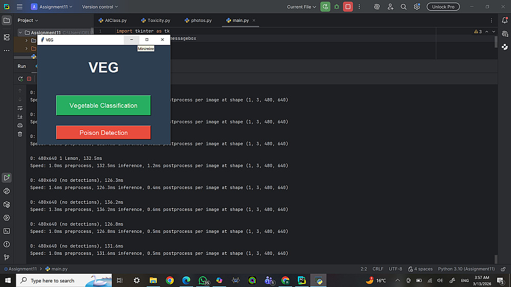
Task: Change the UTF-8 file encoding
Action: (x=396, y=269)
